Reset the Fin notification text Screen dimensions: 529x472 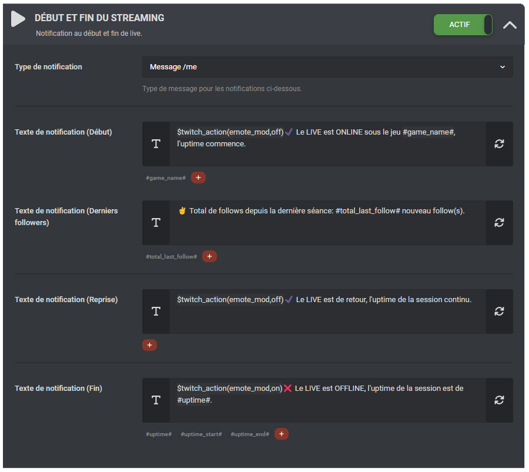(x=499, y=400)
